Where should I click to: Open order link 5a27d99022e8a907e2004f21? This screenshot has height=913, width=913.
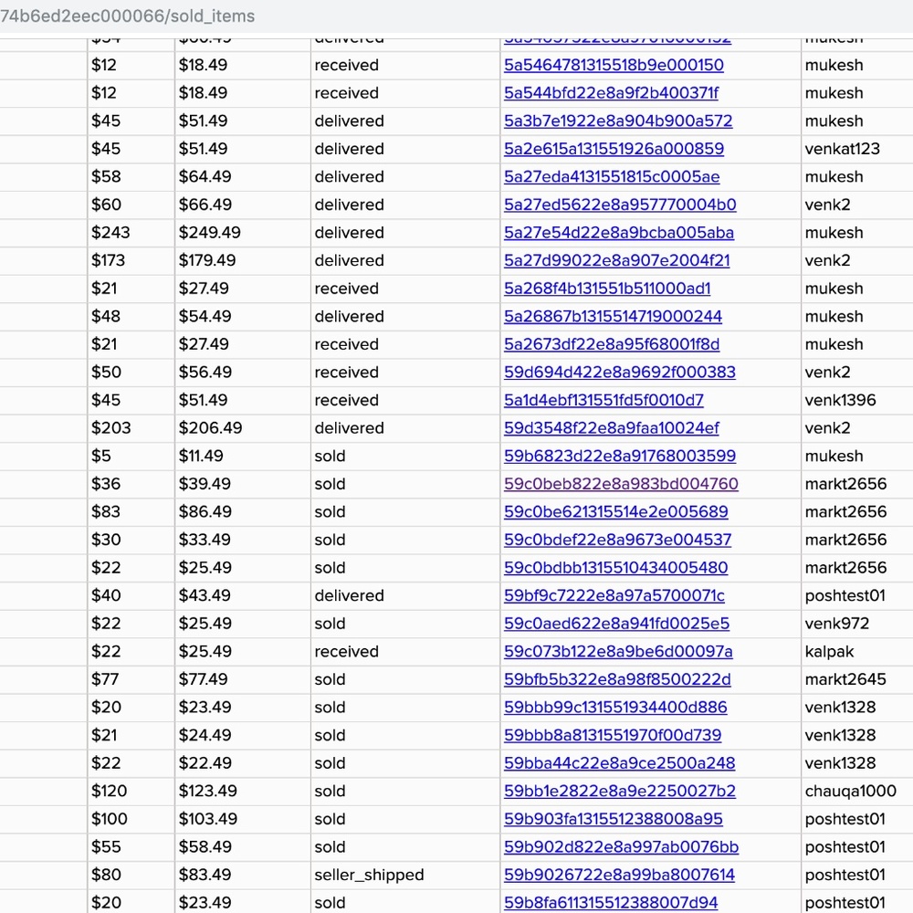(x=616, y=261)
